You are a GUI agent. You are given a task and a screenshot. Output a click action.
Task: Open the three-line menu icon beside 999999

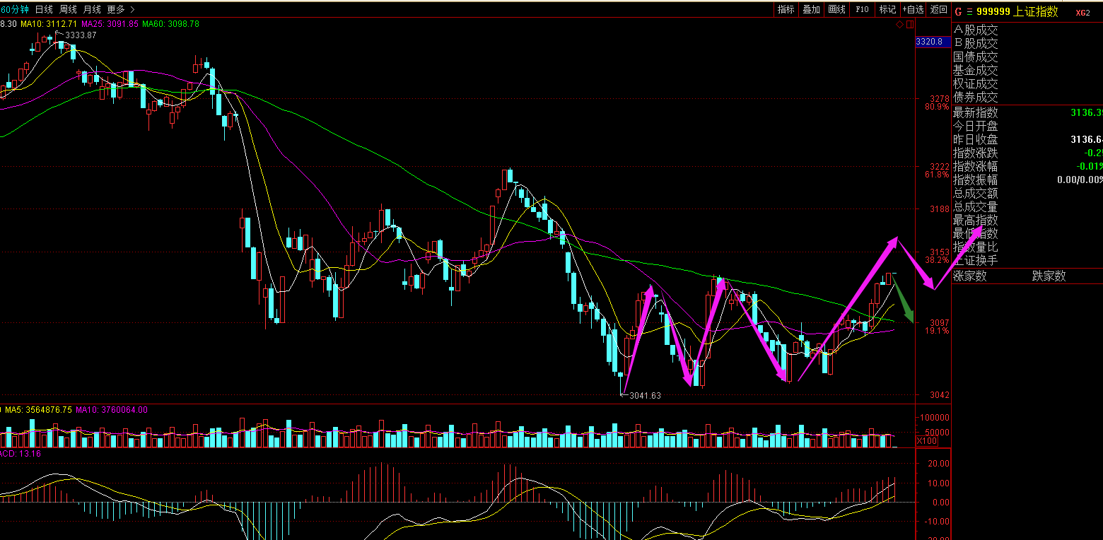(x=969, y=11)
